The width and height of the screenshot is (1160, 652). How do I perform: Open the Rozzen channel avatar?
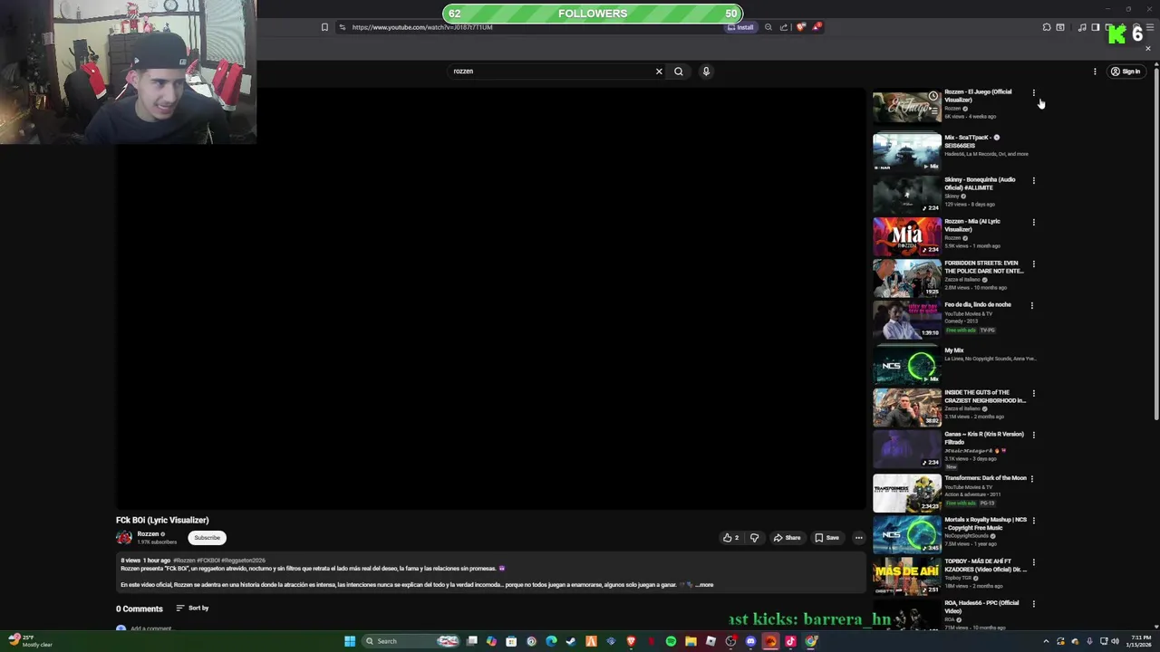click(124, 538)
